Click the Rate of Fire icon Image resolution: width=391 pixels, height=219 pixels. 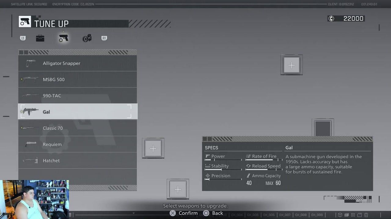pyautogui.click(x=248, y=156)
